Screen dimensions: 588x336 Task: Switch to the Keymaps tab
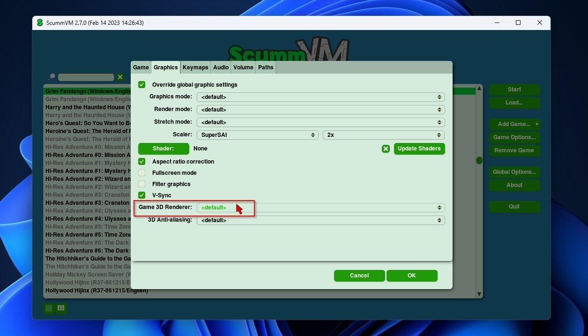pyautogui.click(x=195, y=67)
